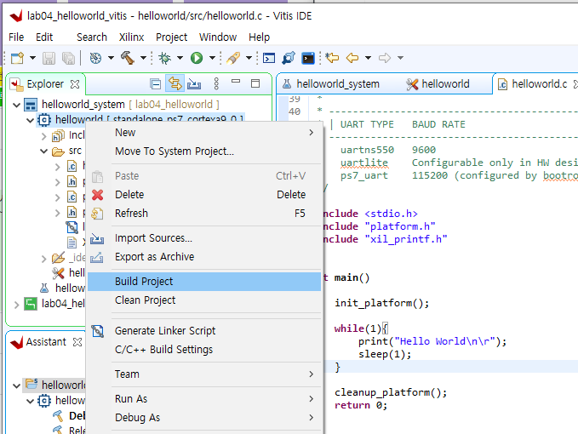Screen dimensions: 578x434
Task: Click the Last Edit Location arrow icon
Action: pos(332,58)
